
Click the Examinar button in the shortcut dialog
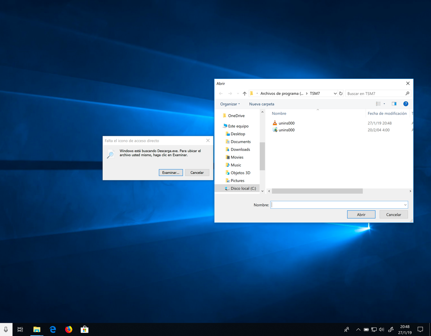tap(170, 172)
